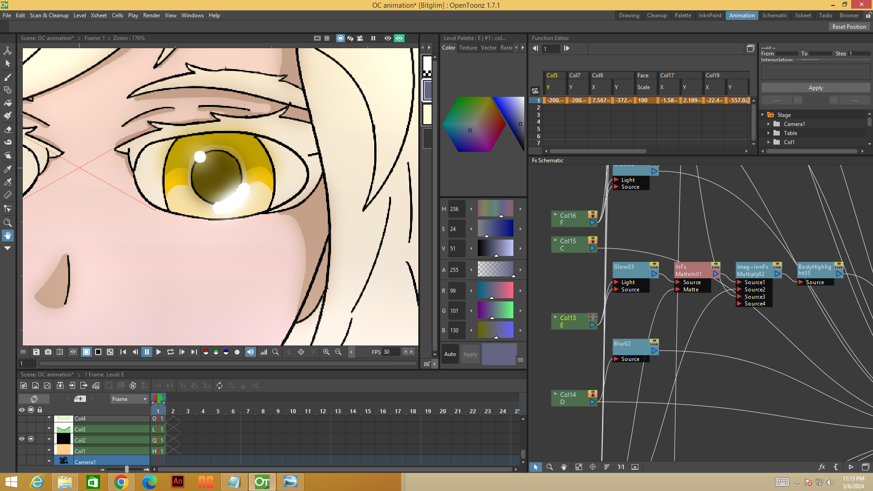Toggle green channel display

[x=216, y=352]
